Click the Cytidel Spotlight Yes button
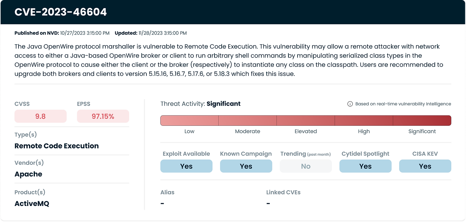The height and width of the screenshot is (222, 466). pos(365,166)
